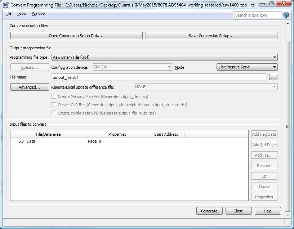The height and width of the screenshot is (229, 294).
Task: Focus the Search altera.com field
Action: pos(258,15)
